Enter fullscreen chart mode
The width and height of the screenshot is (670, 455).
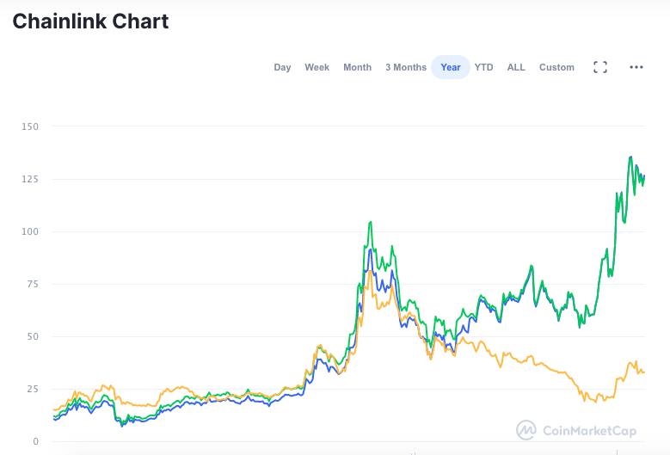[x=600, y=67]
